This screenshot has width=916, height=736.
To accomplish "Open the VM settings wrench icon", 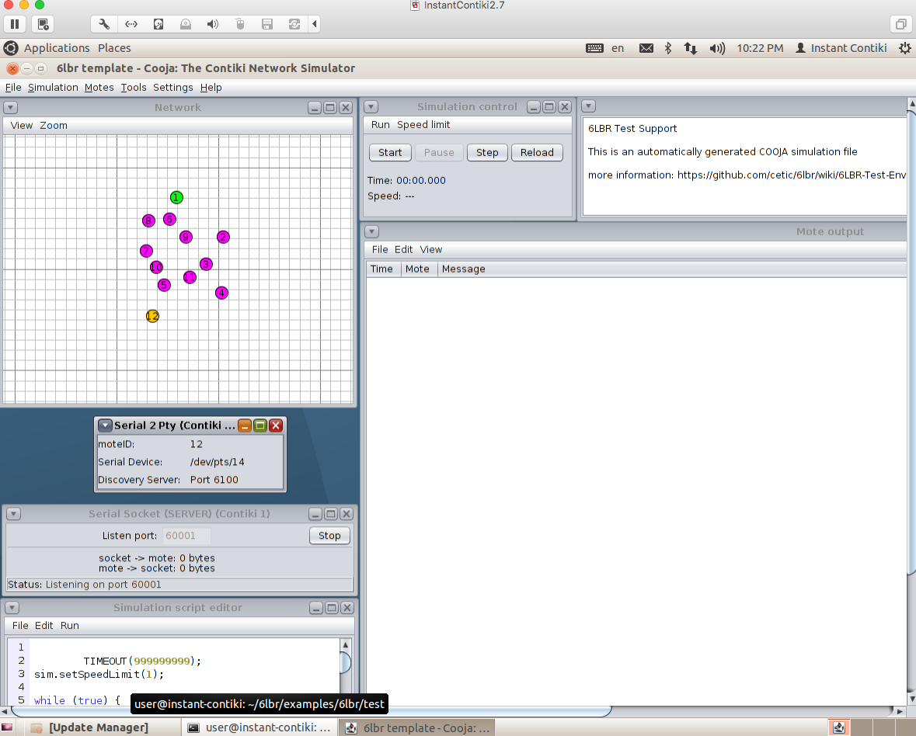I will 104,24.
